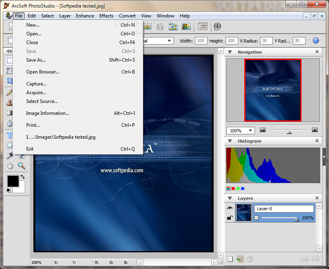The height and width of the screenshot is (269, 329).
Task: Click the merge down layer icon
Action: 304,259
